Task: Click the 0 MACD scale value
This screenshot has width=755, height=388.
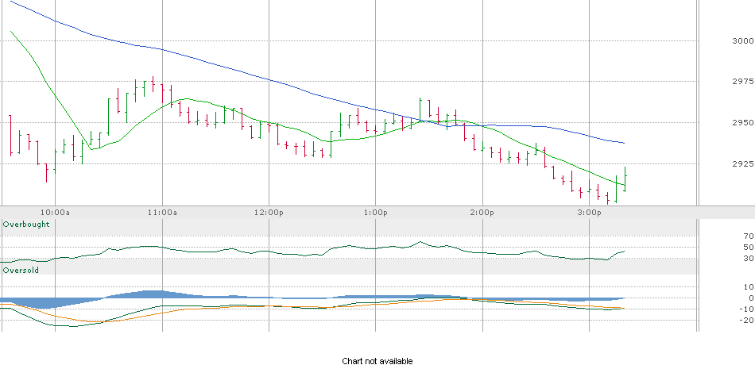Action: coord(751,298)
